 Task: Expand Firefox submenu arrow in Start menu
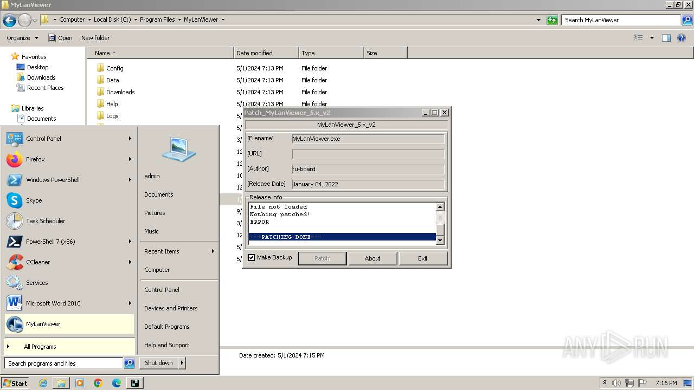point(130,159)
